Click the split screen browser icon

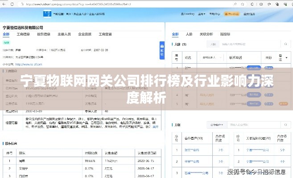point(261,4)
